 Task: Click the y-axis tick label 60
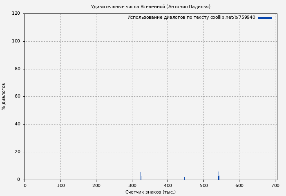pos(17,97)
